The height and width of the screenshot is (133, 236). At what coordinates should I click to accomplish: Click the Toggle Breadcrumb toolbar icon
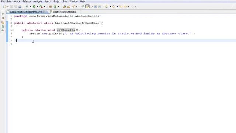coord(83,7)
